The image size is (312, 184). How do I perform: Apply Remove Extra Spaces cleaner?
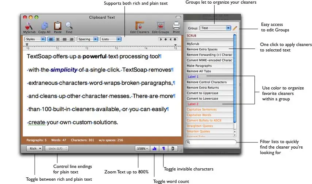(209, 49)
